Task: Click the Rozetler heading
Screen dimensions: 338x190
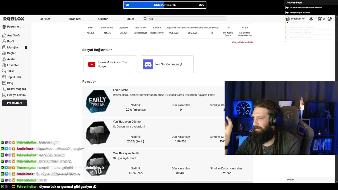Action: (x=89, y=82)
